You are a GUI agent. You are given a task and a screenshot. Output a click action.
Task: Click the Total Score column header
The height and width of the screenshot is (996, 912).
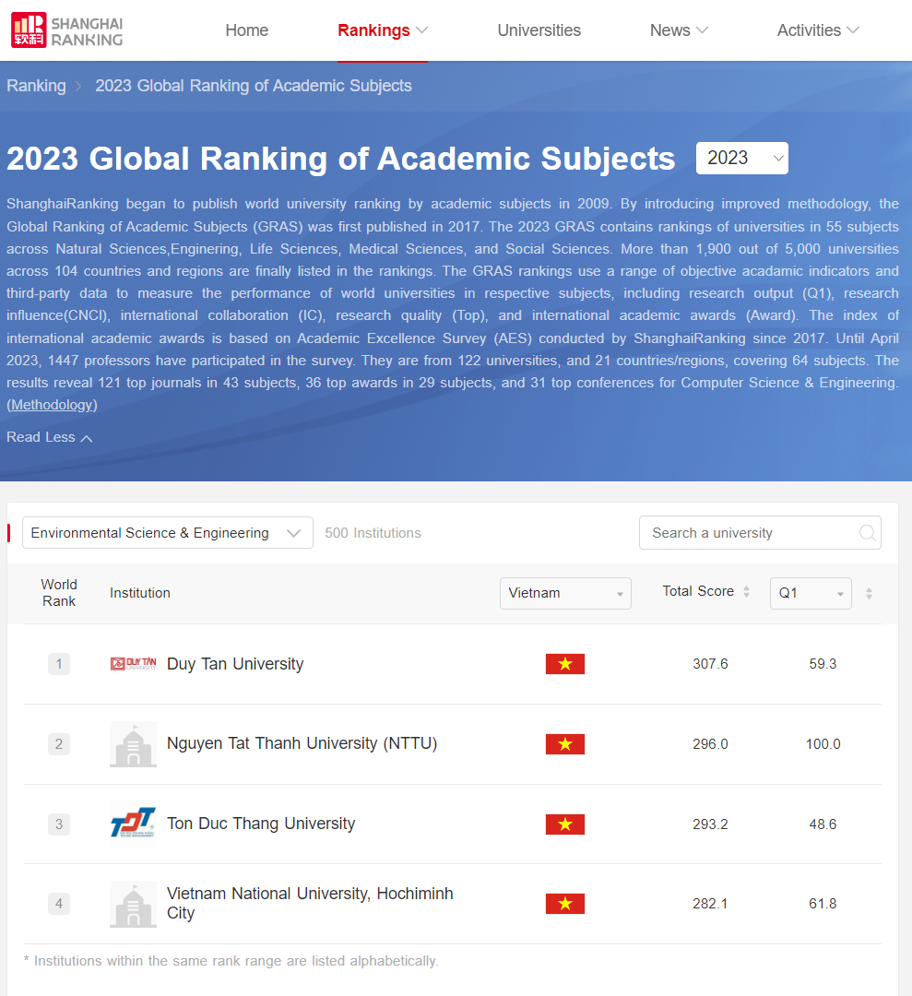click(698, 591)
